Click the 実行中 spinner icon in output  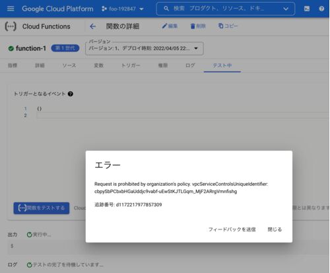click(x=29, y=235)
